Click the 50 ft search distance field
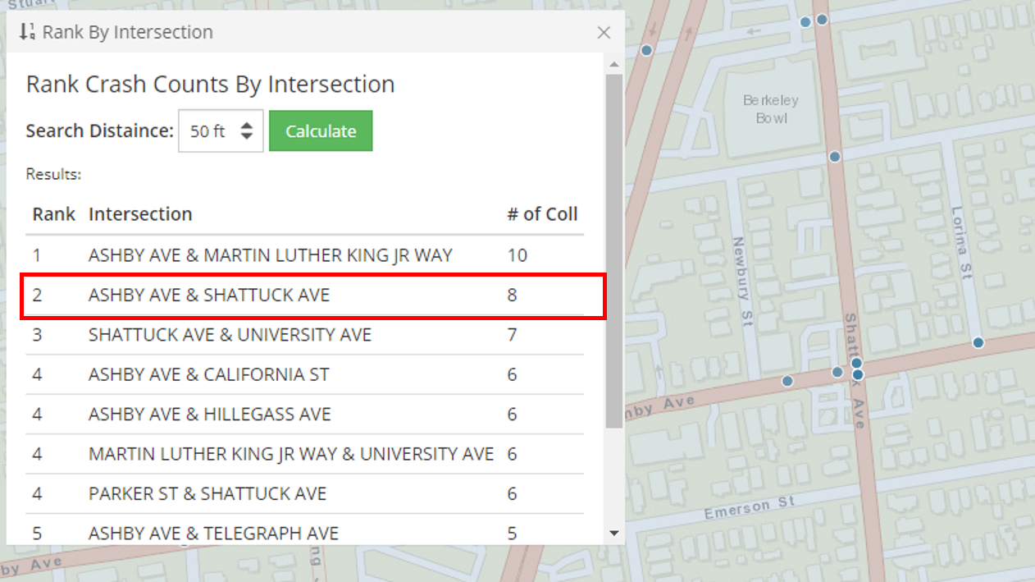Screen dimensions: 1035x582 click(x=221, y=131)
